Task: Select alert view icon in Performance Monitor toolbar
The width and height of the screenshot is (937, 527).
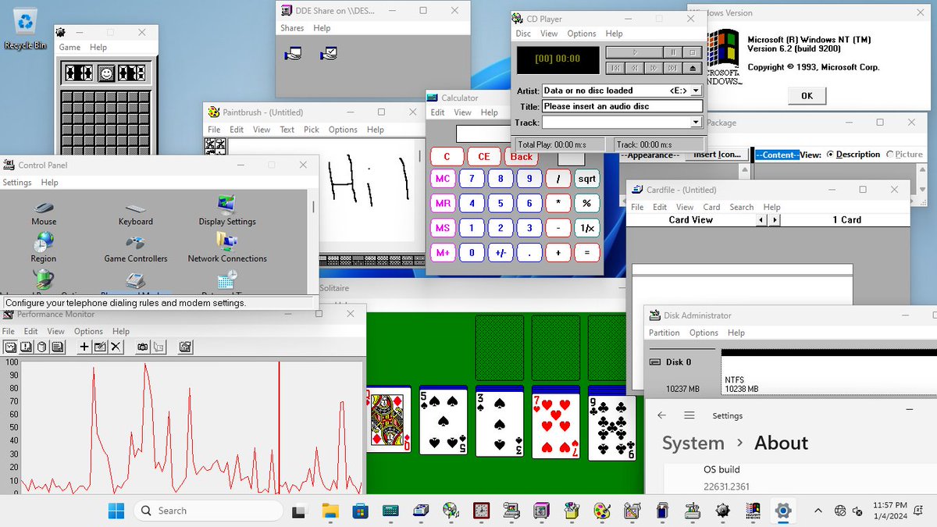Action: pos(25,347)
